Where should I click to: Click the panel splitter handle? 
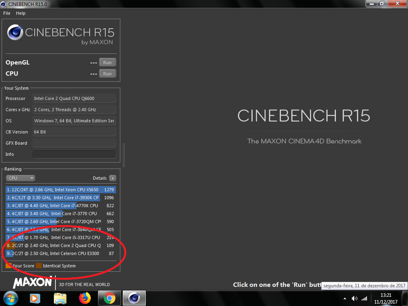point(124,155)
